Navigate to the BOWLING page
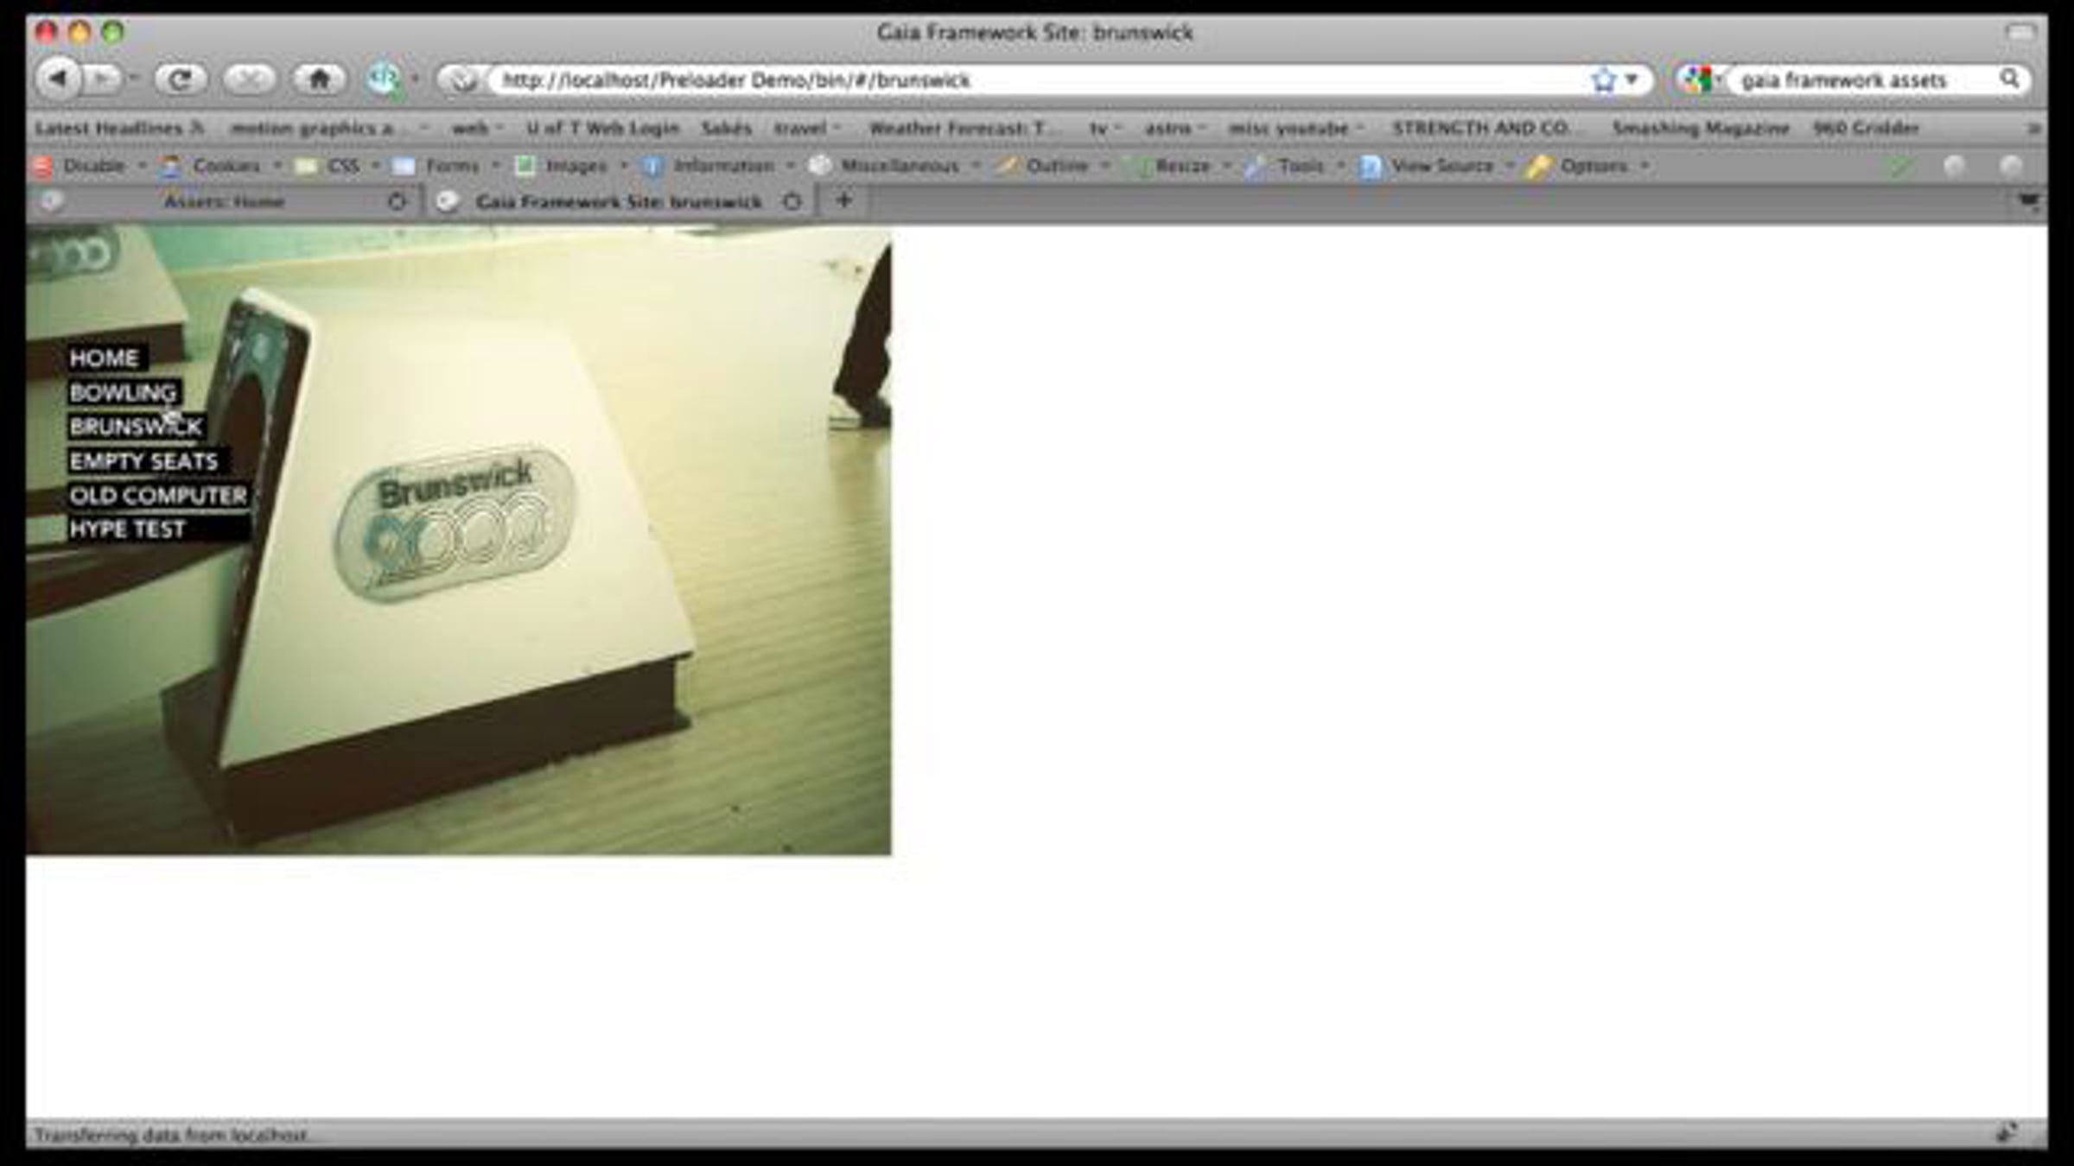Viewport: 2074px width, 1166px height. click(123, 393)
